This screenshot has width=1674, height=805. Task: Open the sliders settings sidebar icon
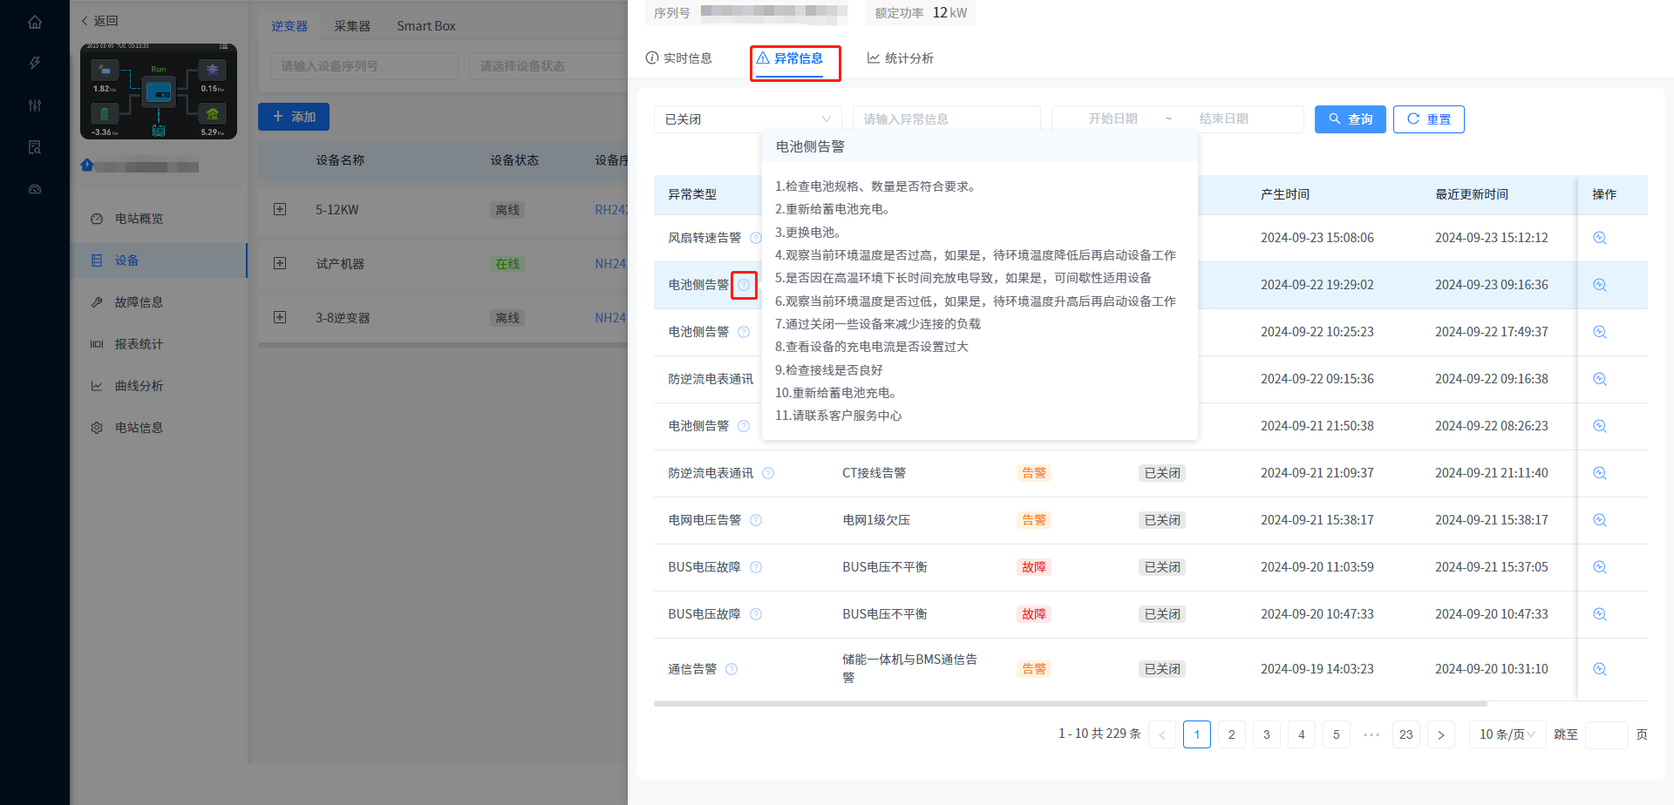(35, 105)
